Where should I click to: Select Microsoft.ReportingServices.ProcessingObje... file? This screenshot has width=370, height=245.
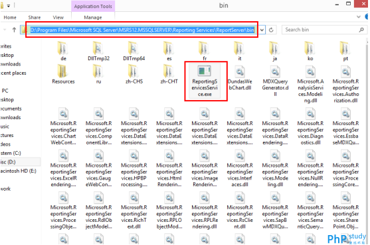point(63,210)
